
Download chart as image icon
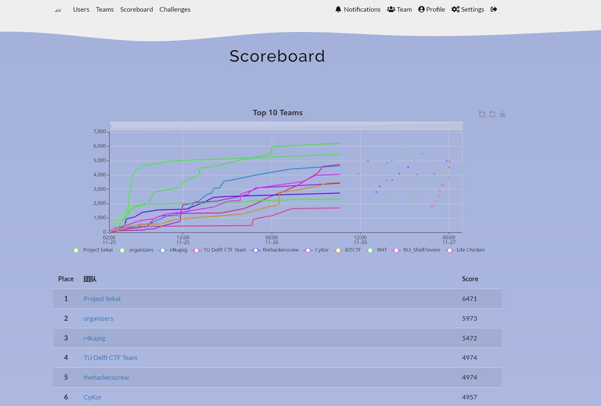point(502,114)
